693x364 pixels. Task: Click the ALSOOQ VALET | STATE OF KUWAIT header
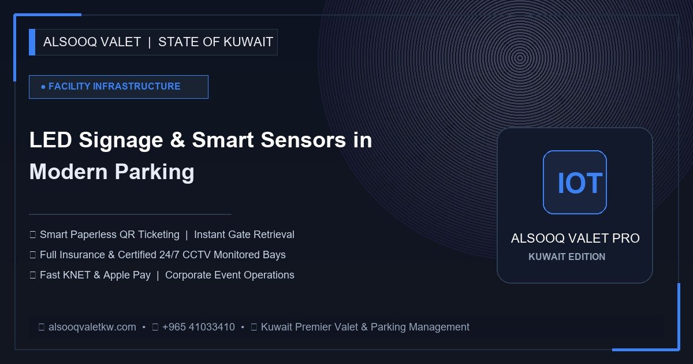[x=158, y=42]
